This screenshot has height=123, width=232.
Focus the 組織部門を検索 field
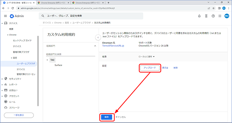coord(71,54)
